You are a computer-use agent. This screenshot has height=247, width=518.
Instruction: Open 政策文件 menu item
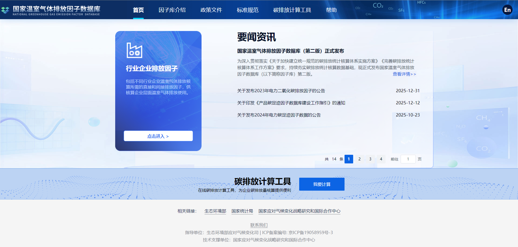coord(211,10)
